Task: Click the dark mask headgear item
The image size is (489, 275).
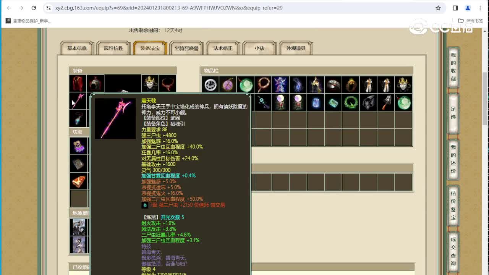Action: (x=333, y=85)
